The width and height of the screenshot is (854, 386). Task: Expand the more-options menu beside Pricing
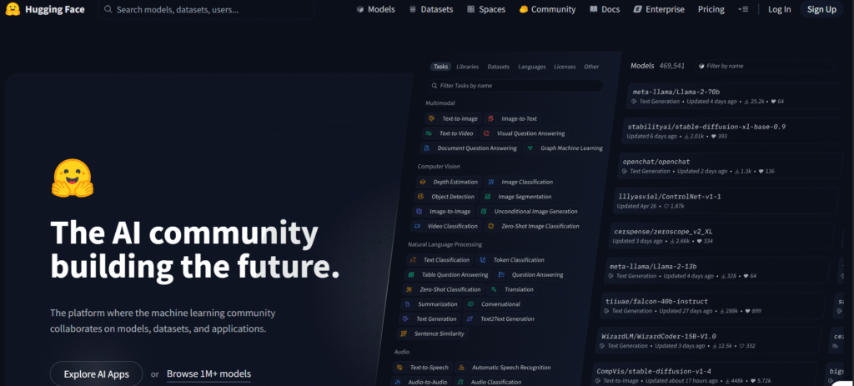point(743,9)
